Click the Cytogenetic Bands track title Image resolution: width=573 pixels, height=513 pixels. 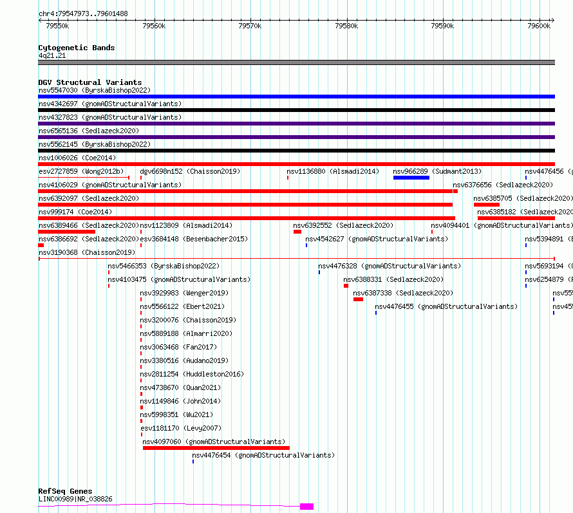[77, 48]
